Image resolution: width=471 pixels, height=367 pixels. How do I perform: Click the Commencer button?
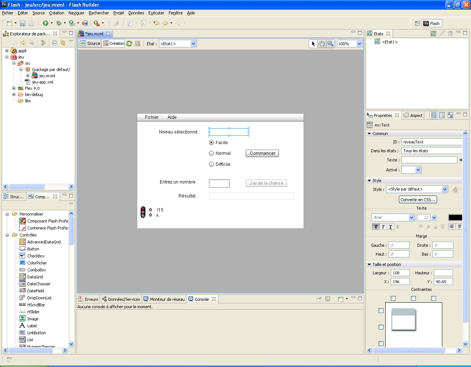262,153
